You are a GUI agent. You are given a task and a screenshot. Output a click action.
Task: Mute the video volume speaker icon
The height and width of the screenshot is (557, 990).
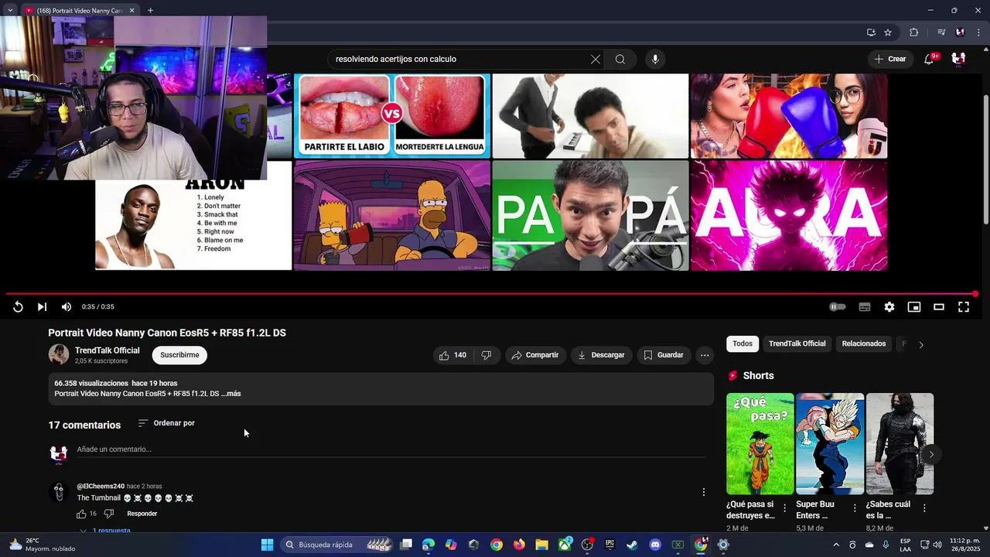(67, 307)
